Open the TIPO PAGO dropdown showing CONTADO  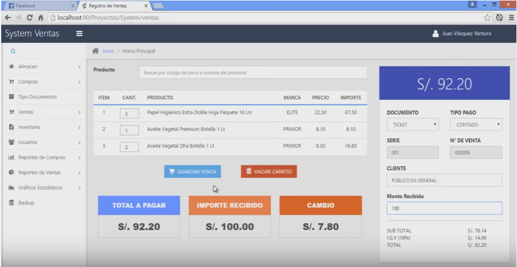475,124
